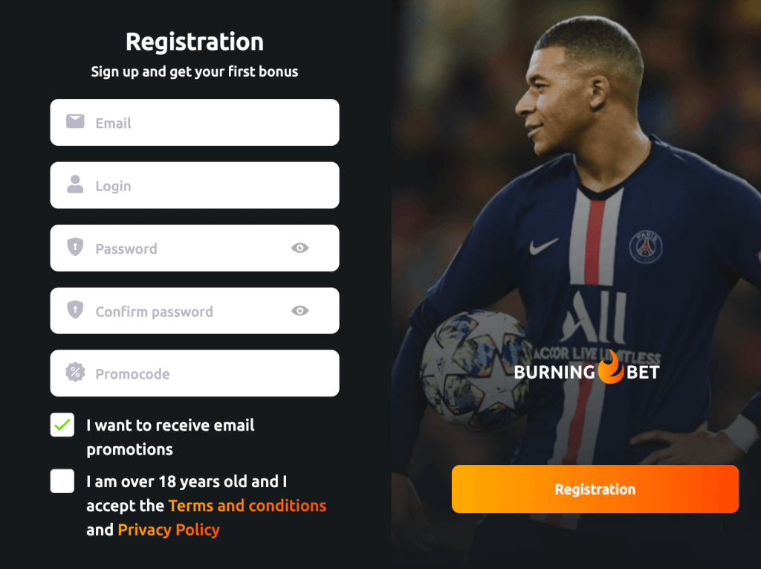This screenshot has height=569, width=761.
Task: Click the Registration heading text
Action: tap(195, 42)
